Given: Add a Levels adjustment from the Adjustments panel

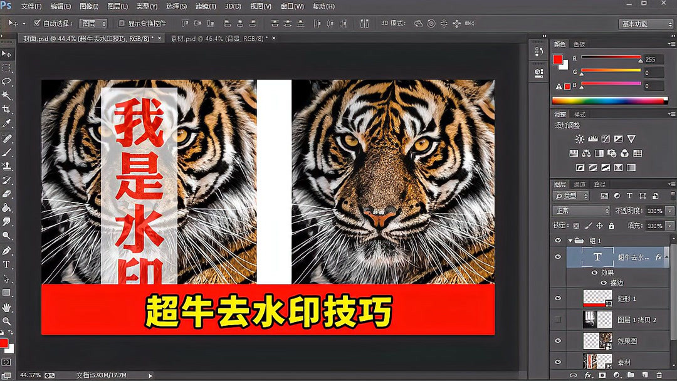Looking at the screenshot, I should click(592, 139).
